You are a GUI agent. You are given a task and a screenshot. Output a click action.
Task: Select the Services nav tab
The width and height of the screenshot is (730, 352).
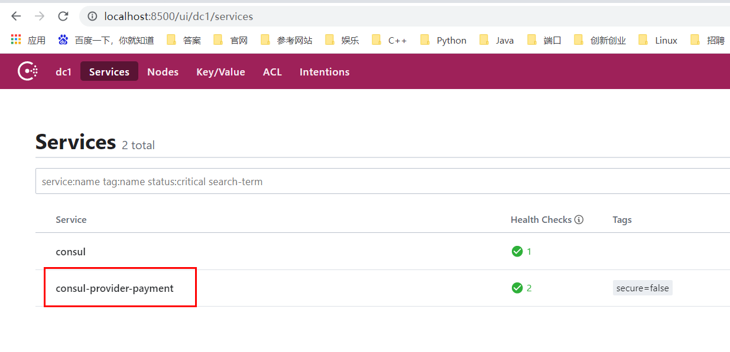click(109, 71)
